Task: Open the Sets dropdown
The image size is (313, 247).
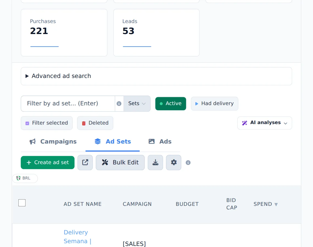Action: (x=137, y=103)
